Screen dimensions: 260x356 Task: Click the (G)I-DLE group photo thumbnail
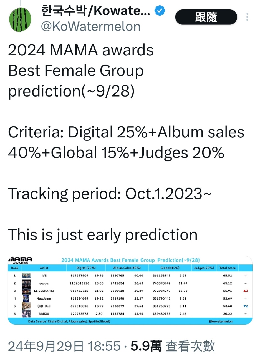26,306
